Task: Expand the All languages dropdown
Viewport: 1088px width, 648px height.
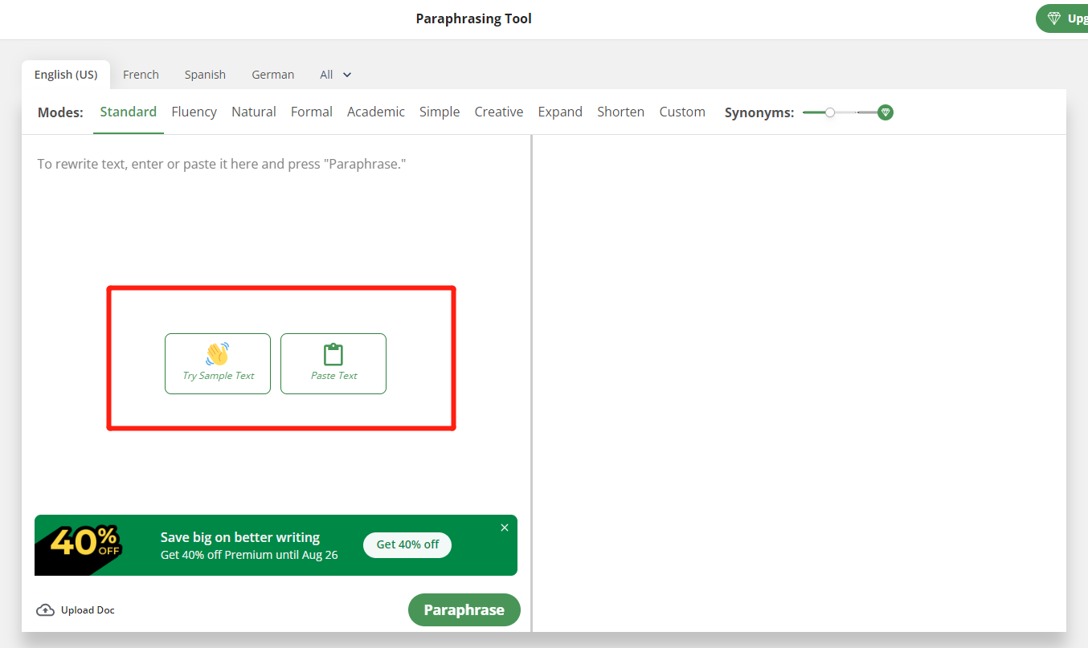Action: [336, 75]
